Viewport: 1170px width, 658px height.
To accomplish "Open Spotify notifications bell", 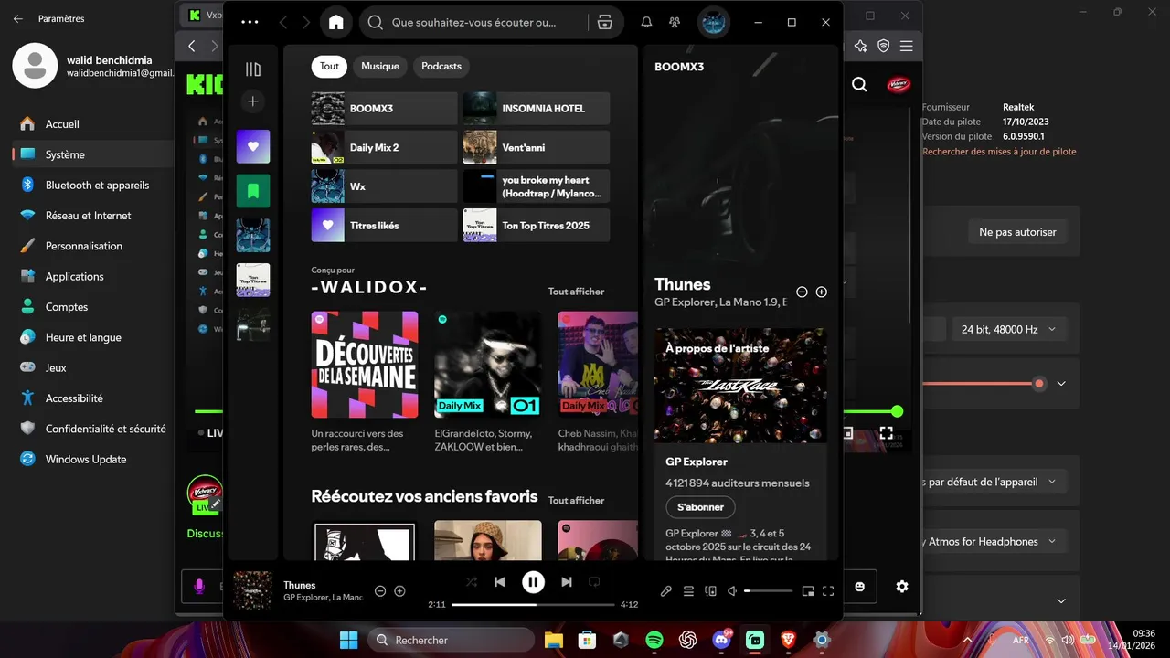I will click(646, 22).
